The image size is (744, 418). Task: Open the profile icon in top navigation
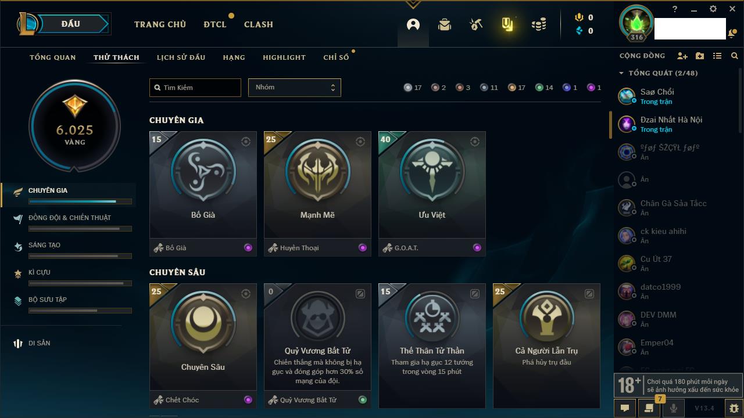pyautogui.click(x=413, y=24)
